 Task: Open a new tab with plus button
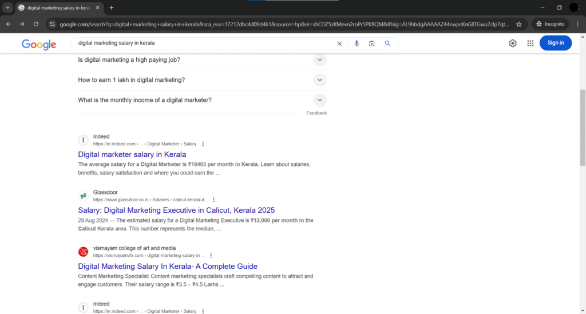tap(112, 7)
